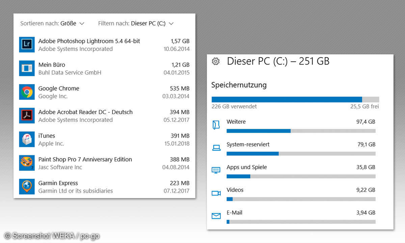Click the E-Mail envelope icon
405x243 pixels.
point(216,216)
